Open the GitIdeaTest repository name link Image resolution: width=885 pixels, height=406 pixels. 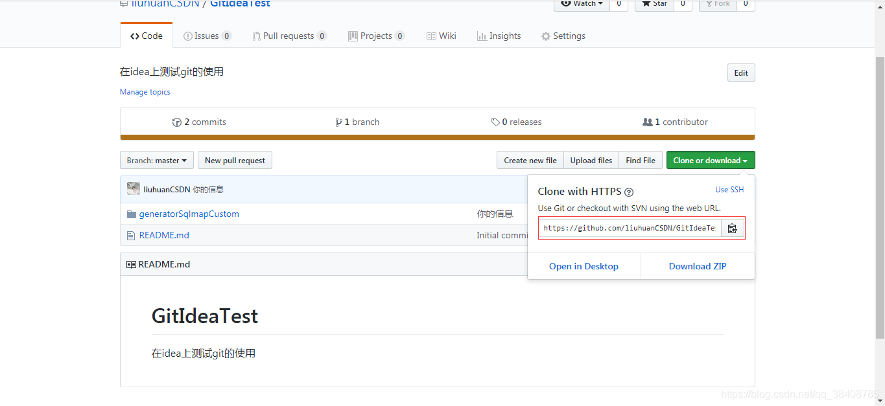coord(240,4)
